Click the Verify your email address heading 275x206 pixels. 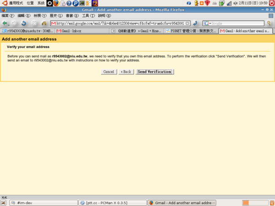click(28, 47)
